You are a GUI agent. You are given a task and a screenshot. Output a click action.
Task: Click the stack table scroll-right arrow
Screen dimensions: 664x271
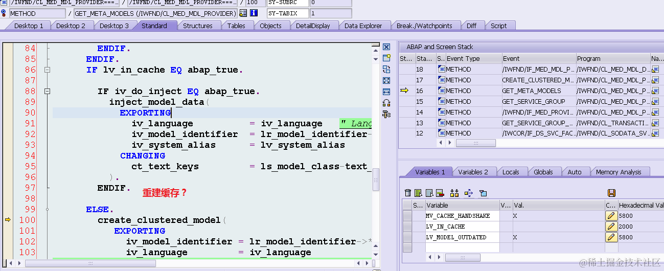449,143
